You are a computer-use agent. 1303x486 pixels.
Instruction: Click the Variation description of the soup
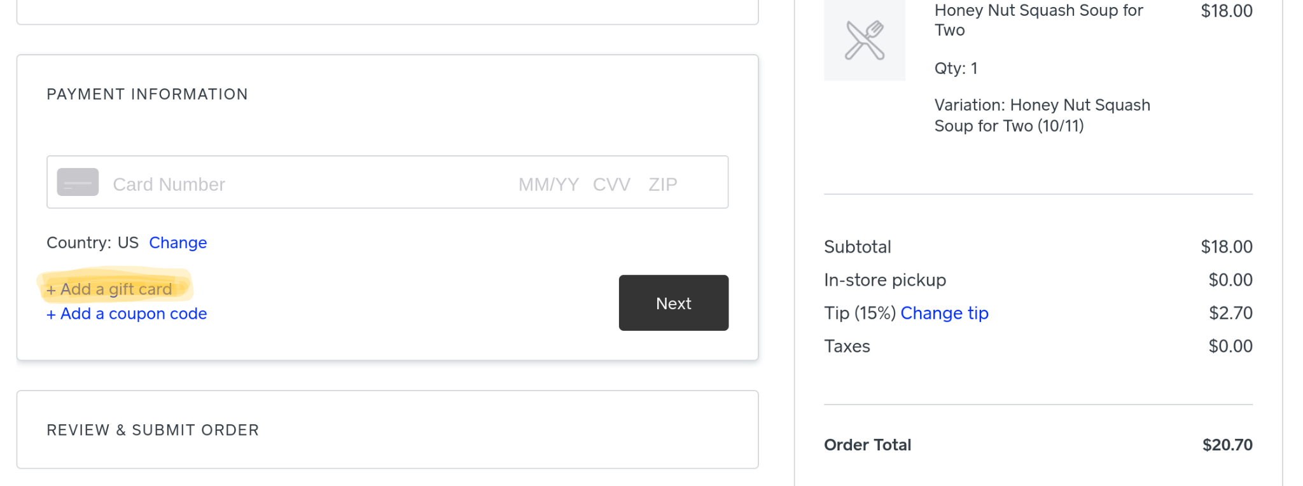[1042, 115]
